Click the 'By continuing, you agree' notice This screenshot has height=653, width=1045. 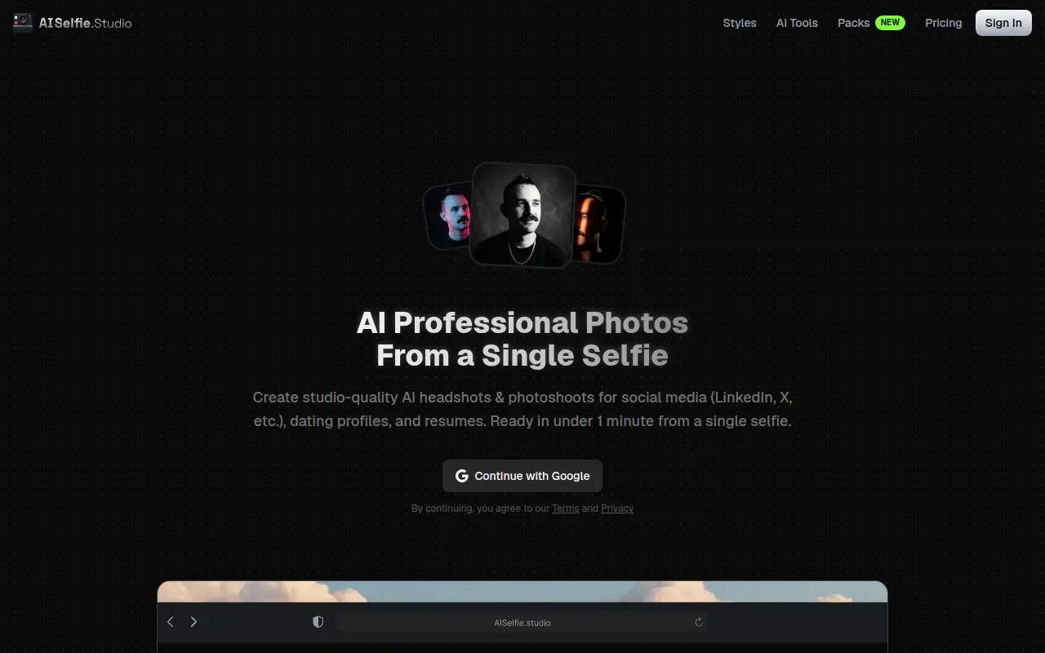tap(522, 509)
